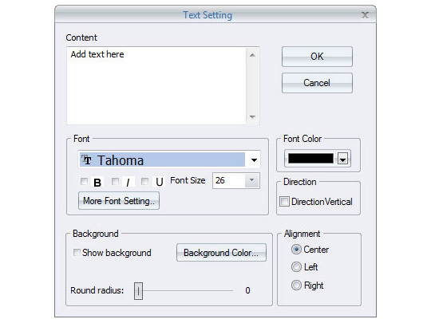Enable the Bold checkbox

tap(84, 181)
